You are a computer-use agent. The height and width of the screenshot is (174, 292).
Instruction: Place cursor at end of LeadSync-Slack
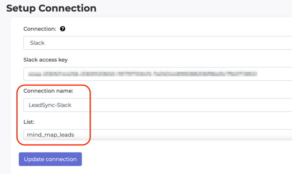pos(72,105)
